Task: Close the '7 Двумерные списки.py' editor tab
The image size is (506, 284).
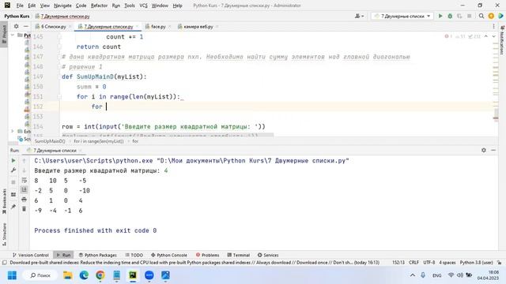Action: tap(137, 26)
